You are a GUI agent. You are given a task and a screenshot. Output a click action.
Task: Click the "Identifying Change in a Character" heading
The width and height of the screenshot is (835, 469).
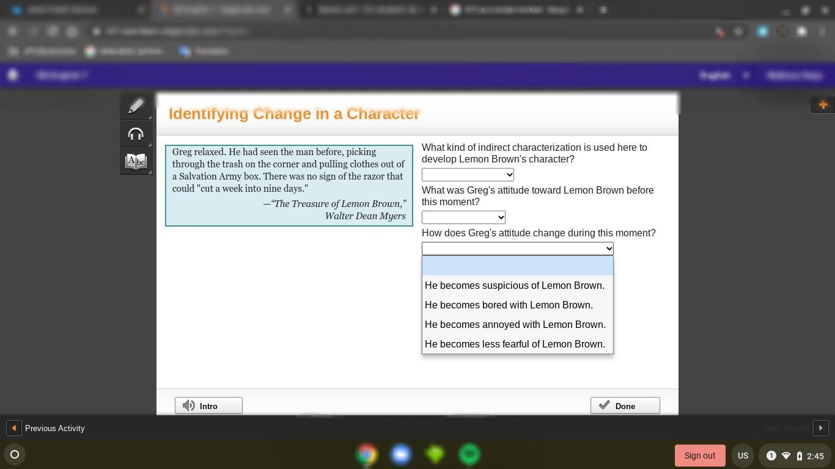(294, 114)
